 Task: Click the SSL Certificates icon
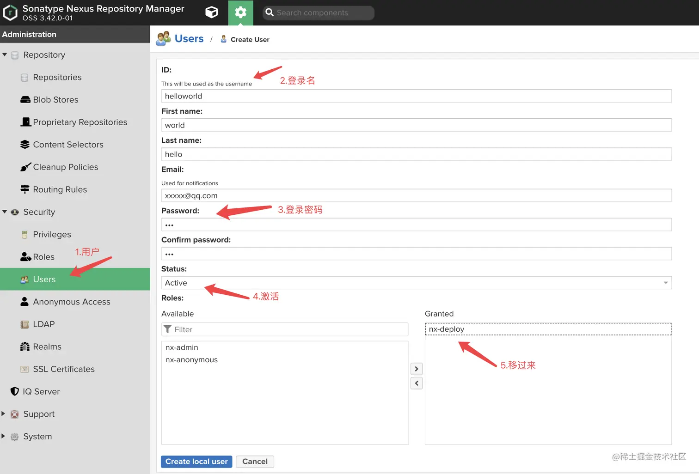pos(25,369)
